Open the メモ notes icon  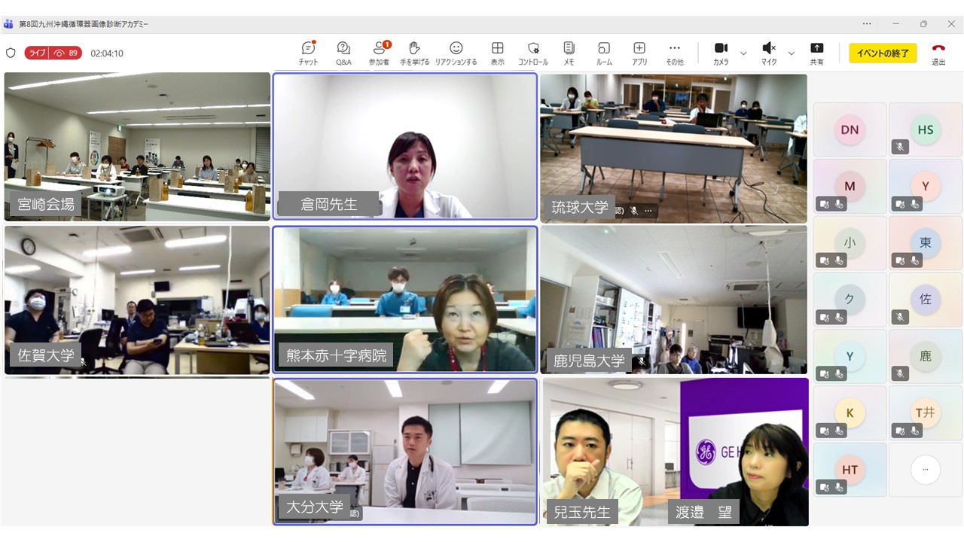pyautogui.click(x=569, y=53)
